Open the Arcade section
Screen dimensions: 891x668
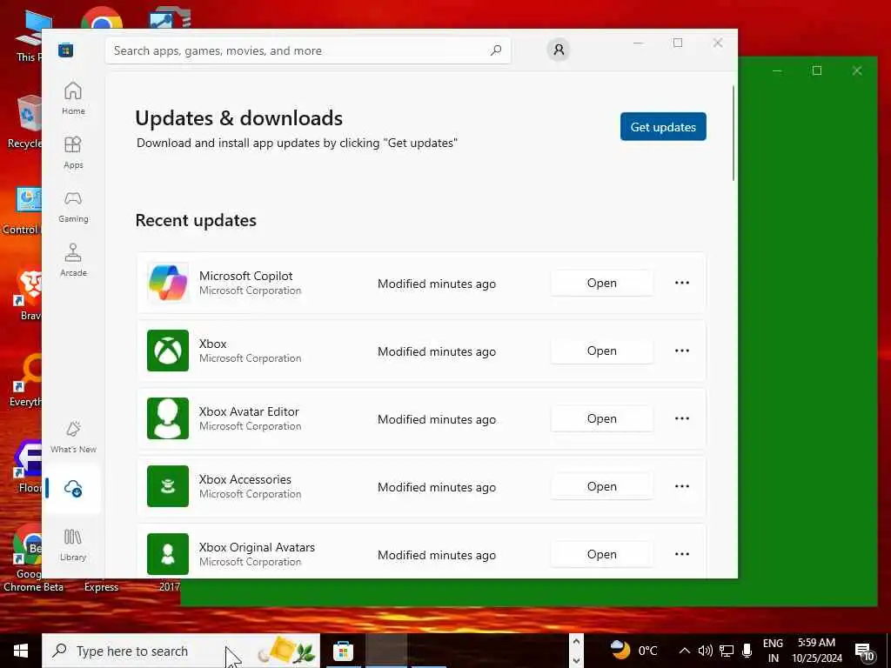point(73,260)
